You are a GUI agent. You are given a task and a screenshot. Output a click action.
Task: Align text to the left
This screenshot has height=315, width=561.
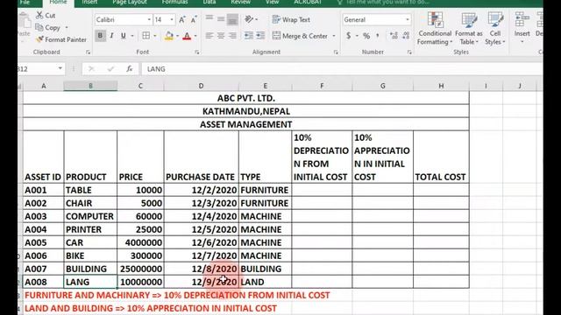[209, 35]
